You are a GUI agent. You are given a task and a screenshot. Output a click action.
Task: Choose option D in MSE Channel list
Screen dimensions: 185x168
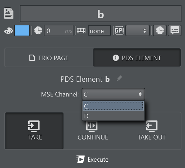point(113,116)
